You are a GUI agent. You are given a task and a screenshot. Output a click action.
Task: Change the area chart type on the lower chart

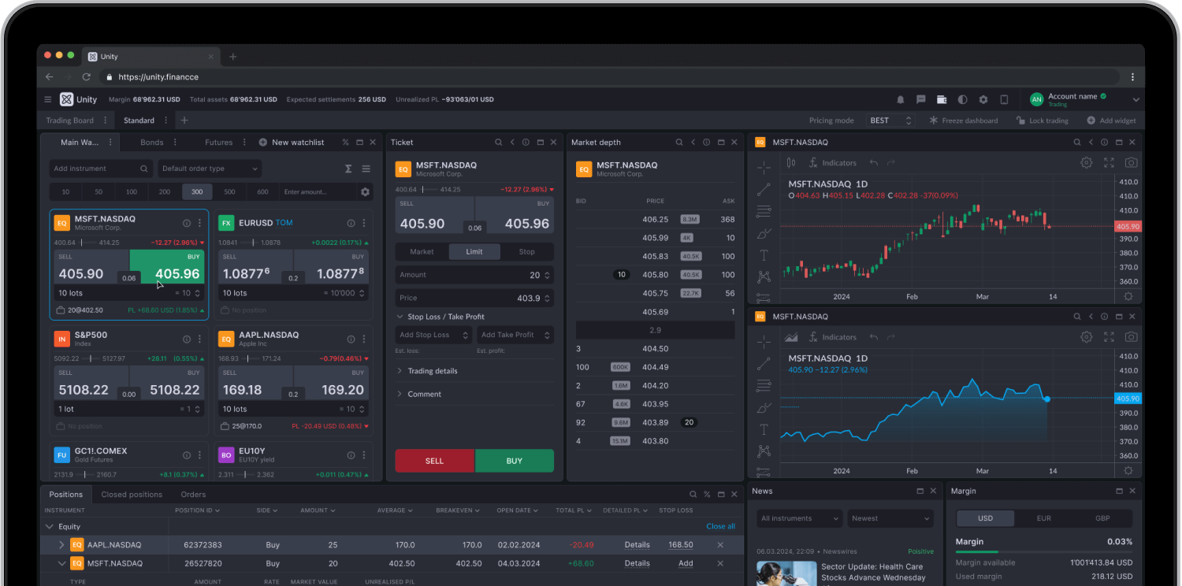point(791,337)
